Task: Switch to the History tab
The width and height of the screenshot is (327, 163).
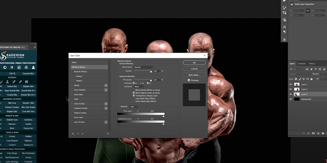Action: pos(312,64)
